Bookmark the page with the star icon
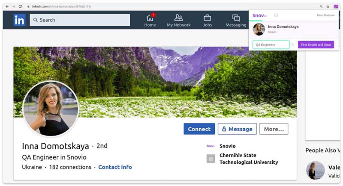The width and height of the screenshot is (343, 186). pyautogui.click(x=328, y=6)
